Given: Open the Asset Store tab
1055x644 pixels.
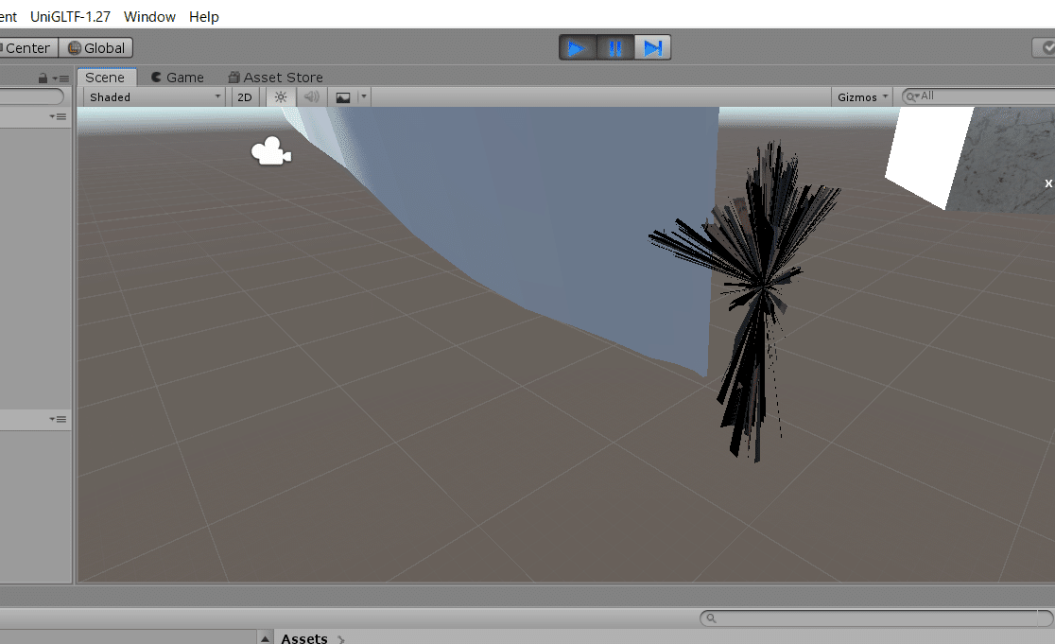Looking at the screenshot, I should pyautogui.click(x=275, y=78).
